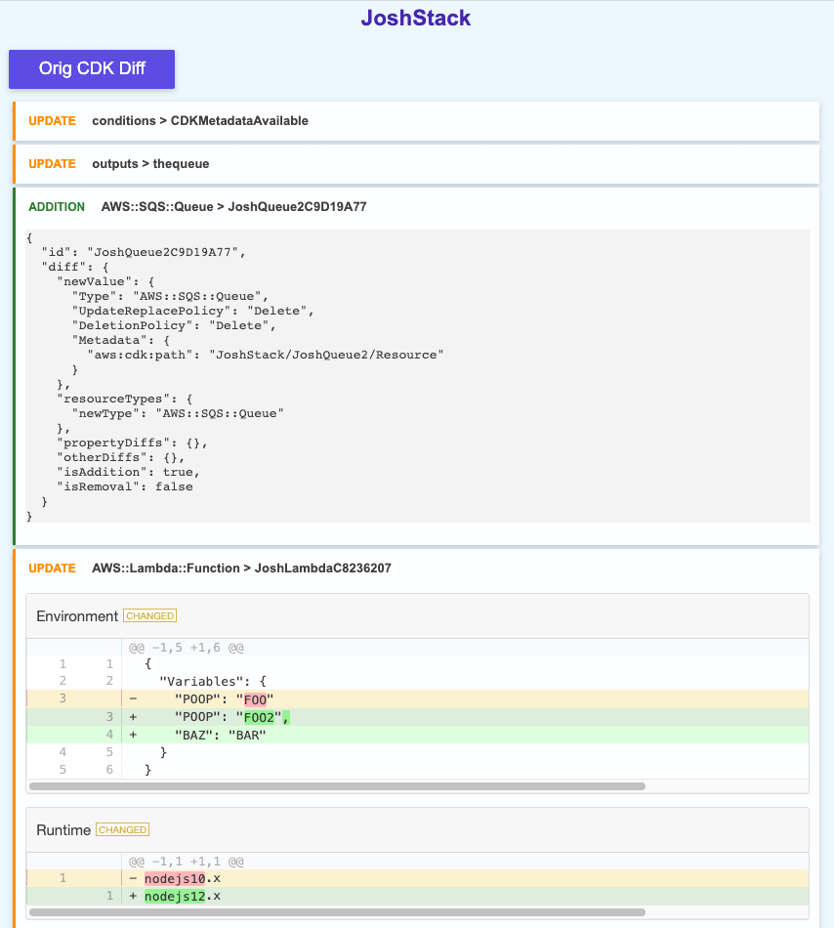
Task: Click the plus marker on the BAZ BAR diff line
Action: click(x=132, y=735)
